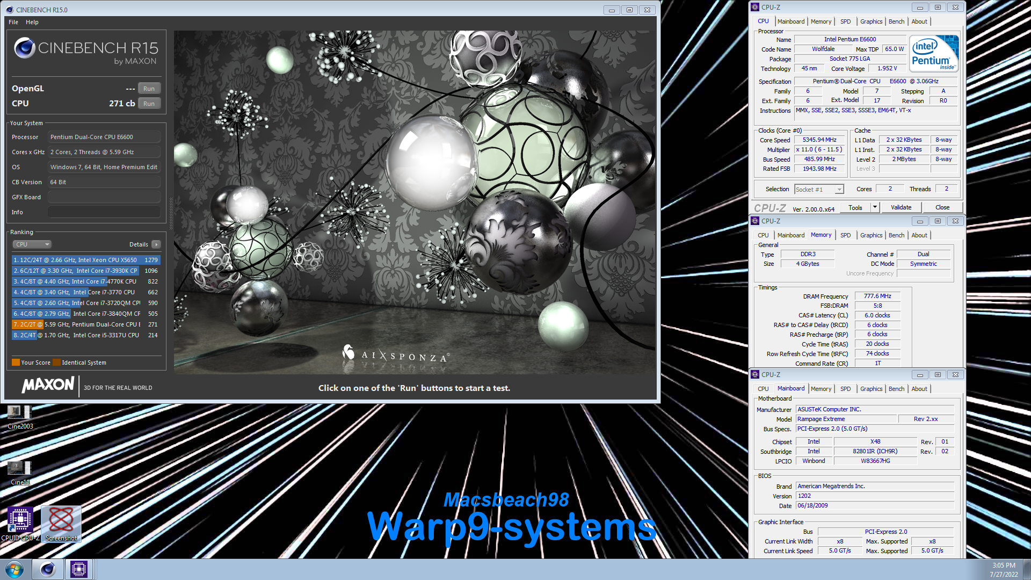Screen dimensions: 1031x580
Task: Run the CPU benchmark
Action: [x=149, y=104]
